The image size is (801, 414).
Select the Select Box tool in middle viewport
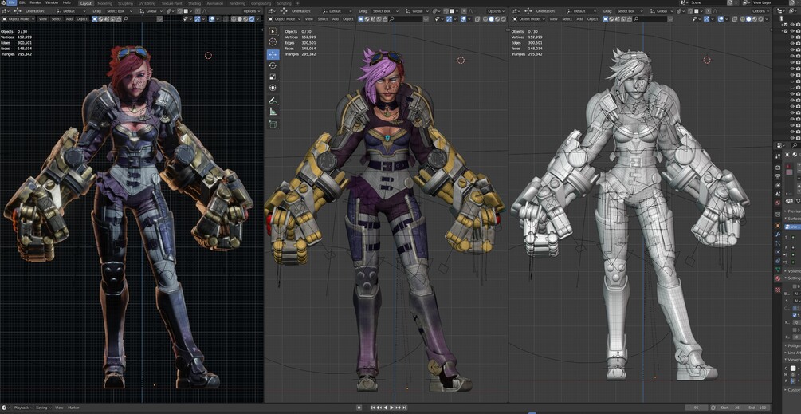[273, 32]
